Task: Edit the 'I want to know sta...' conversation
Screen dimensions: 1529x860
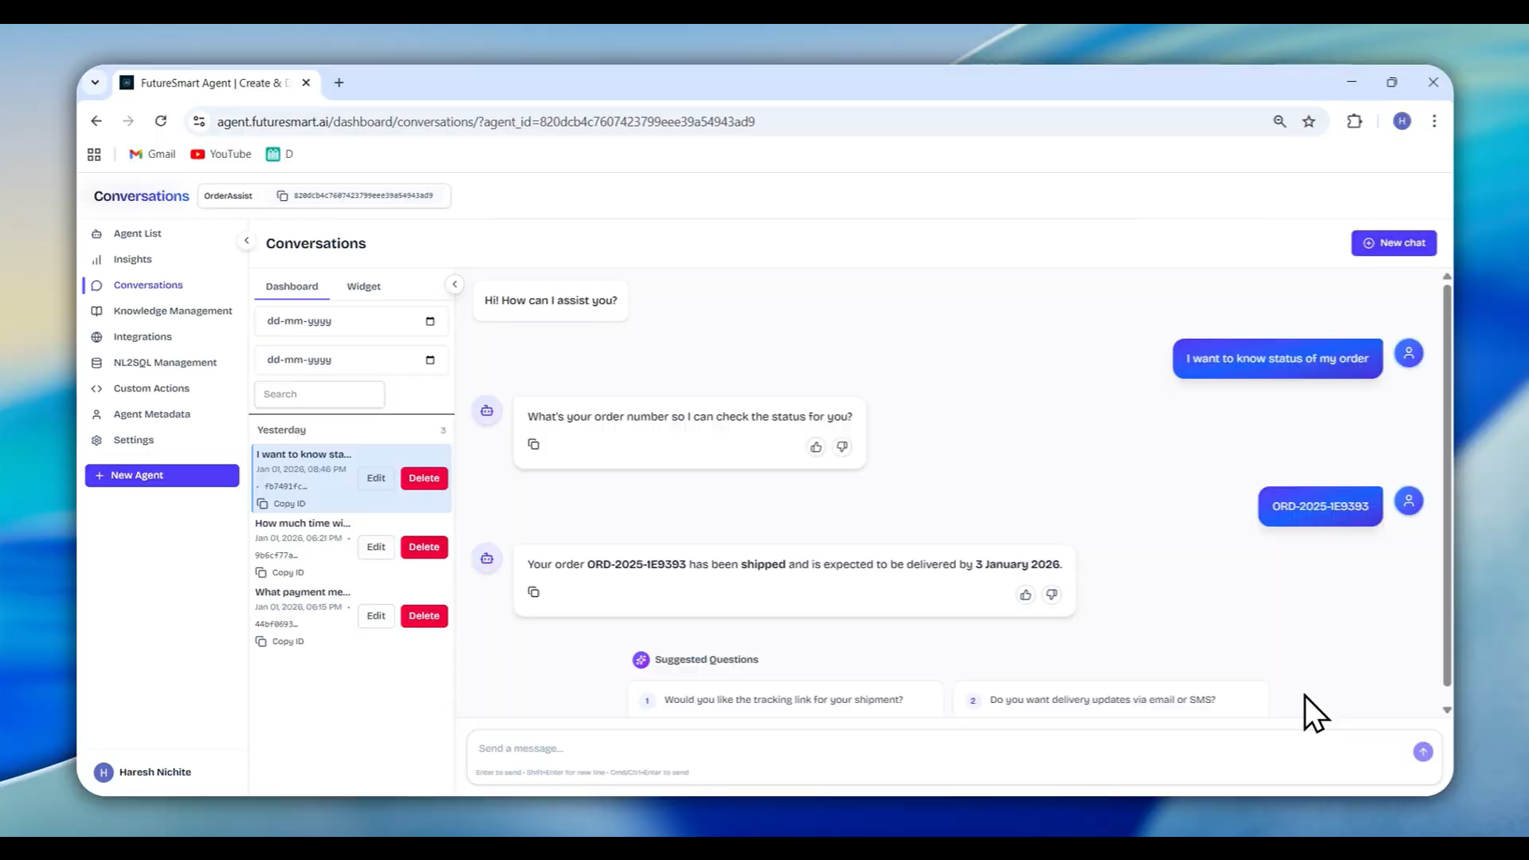Action: point(375,478)
